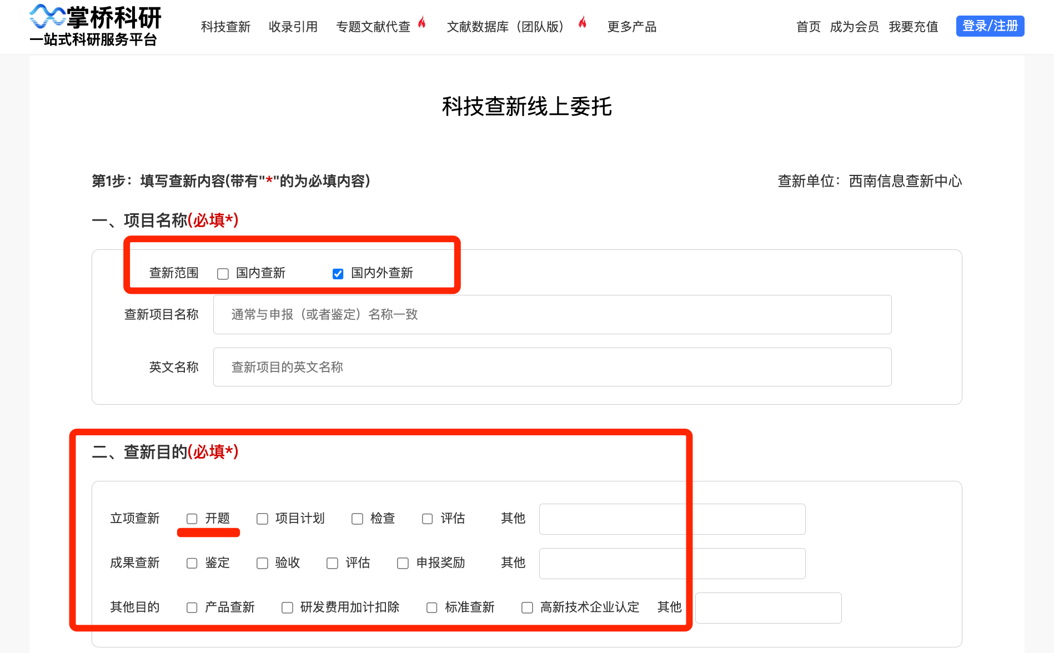Check the 检查 checkbox
1054x653 pixels.
[x=357, y=519]
